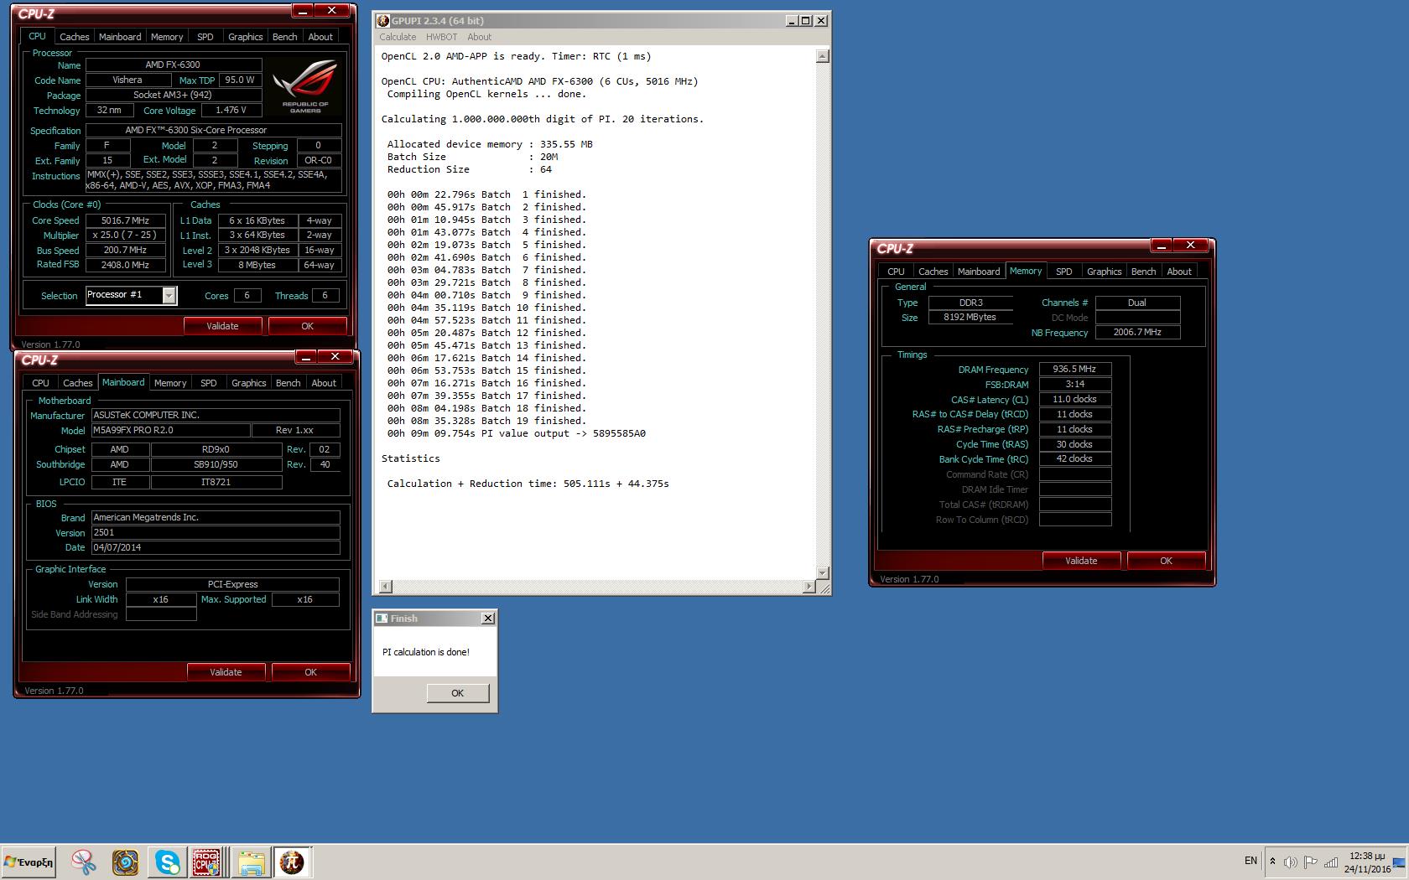This screenshot has width=1409, height=880.
Task: Open the Hearthstone taskbar icon
Action: [125, 862]
